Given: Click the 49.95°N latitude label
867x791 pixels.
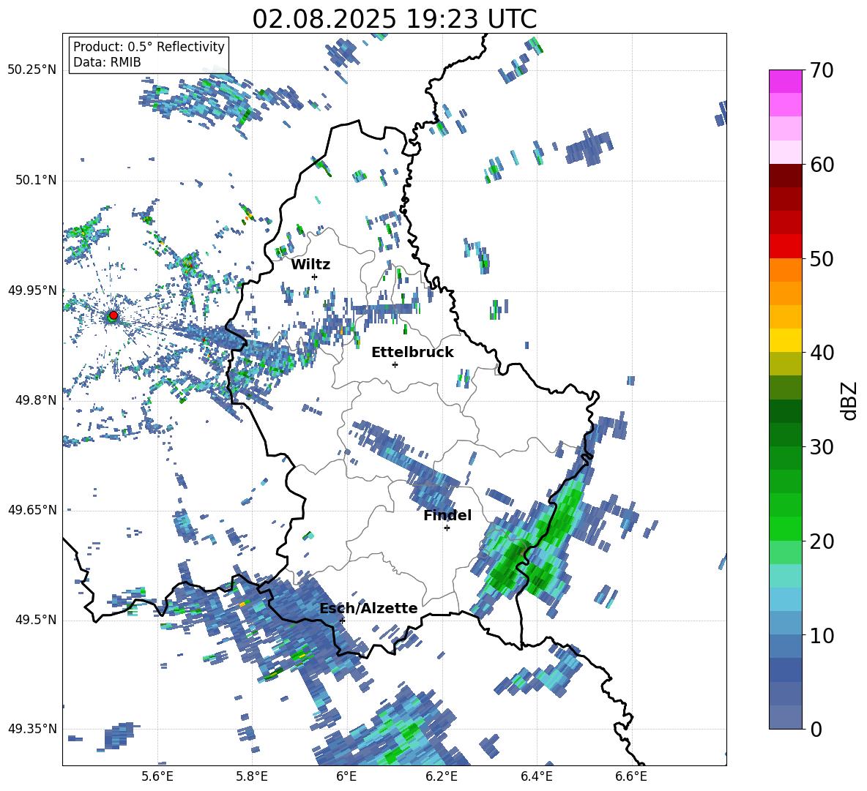Looking at the screenshot, I should (32, 290).
